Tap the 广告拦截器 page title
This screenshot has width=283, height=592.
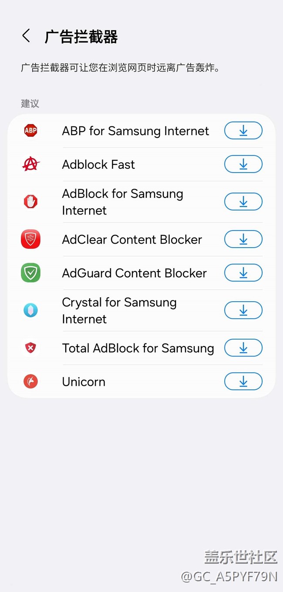[81, 37]
